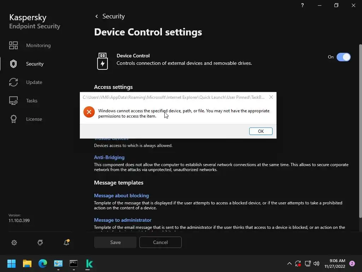Click the Cancel button
The width and height of the screenshot is (362, 272).
(x=160, y=242)
